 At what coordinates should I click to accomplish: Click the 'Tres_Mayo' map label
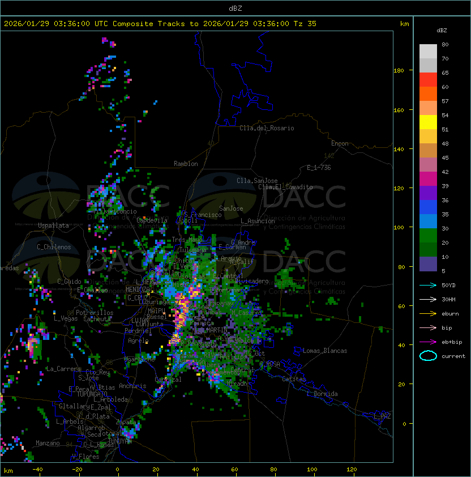pos(187,240)
